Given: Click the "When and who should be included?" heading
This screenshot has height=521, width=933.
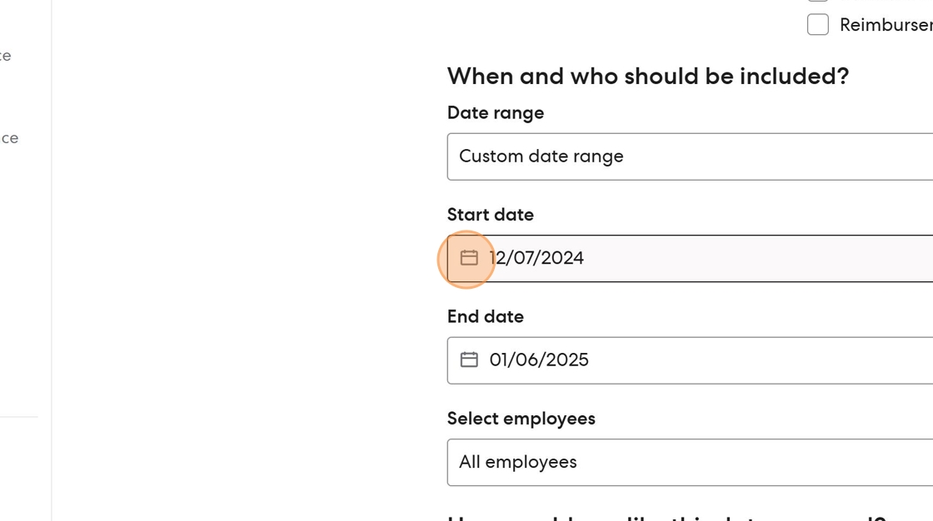Looking at the screenshot, I should (x=648, y=77).
